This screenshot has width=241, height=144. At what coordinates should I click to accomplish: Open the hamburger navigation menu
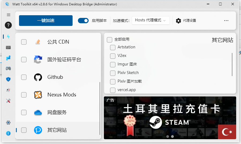point(8,15)
